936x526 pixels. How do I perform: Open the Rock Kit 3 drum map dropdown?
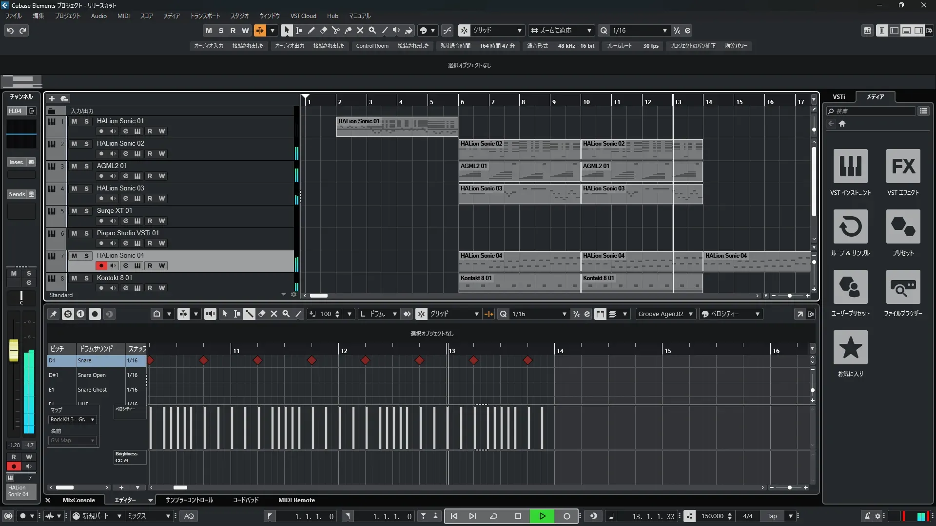[x=73, y=420]
